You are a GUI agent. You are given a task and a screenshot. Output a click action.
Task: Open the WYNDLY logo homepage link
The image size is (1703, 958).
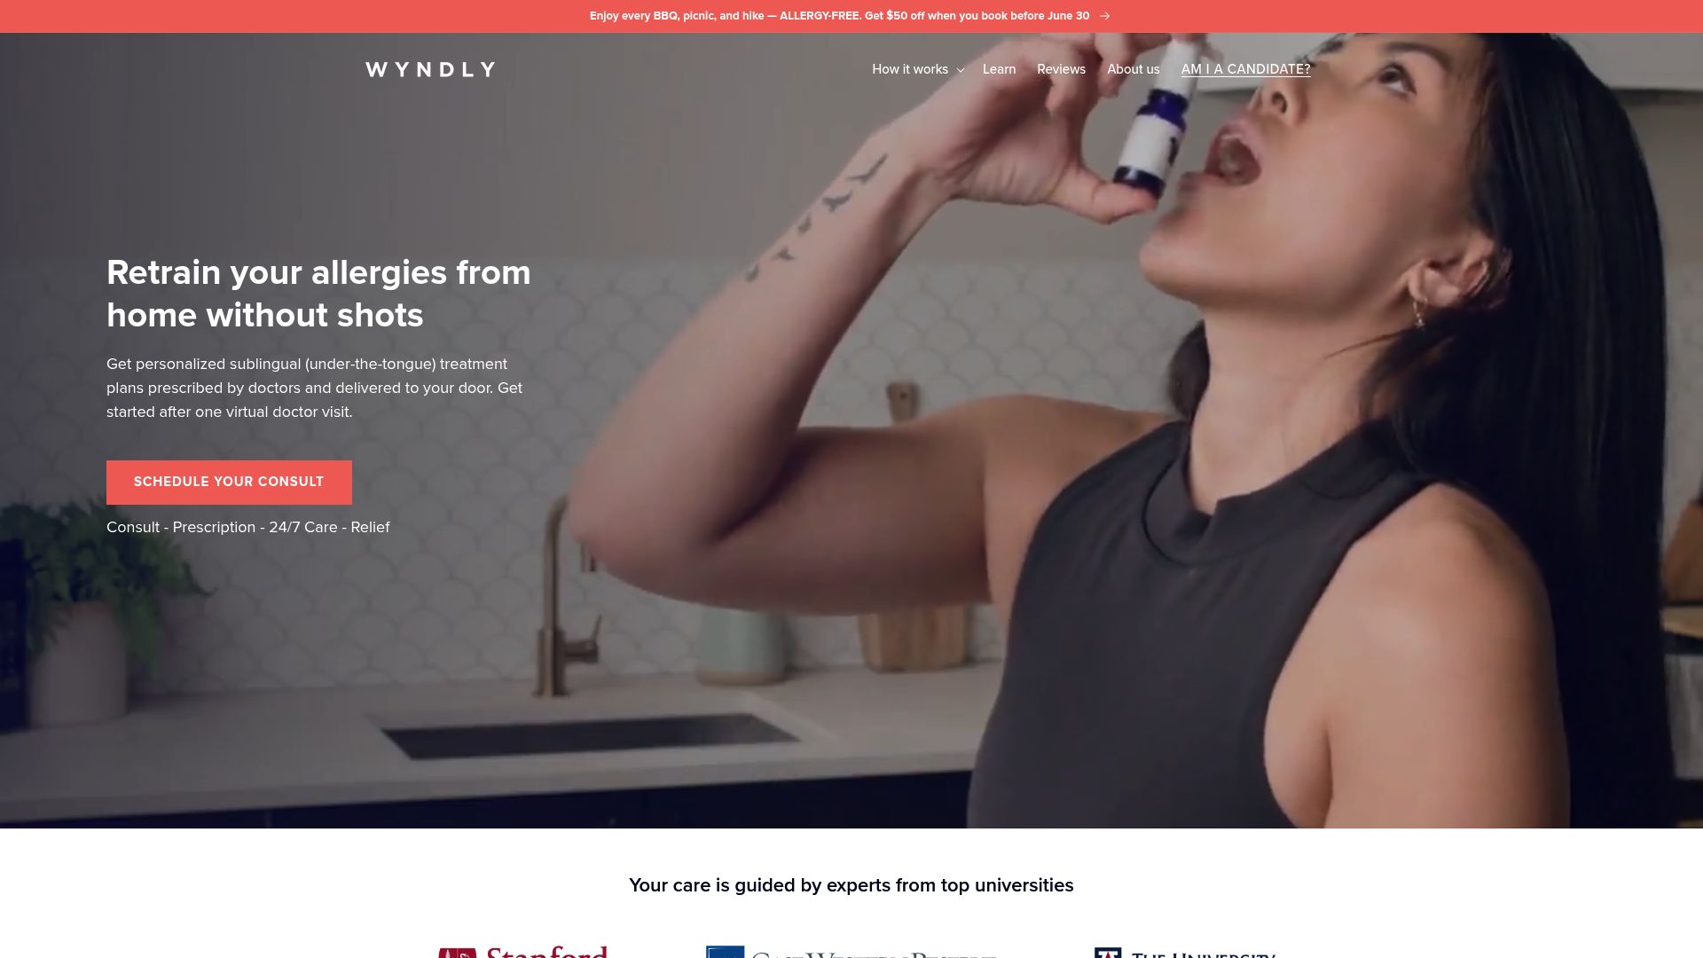430,69
